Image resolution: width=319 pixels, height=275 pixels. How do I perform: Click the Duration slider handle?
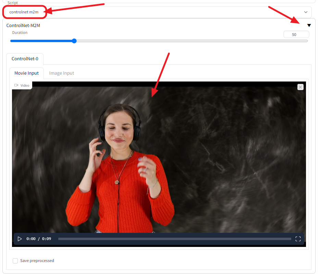pos(74,41)
